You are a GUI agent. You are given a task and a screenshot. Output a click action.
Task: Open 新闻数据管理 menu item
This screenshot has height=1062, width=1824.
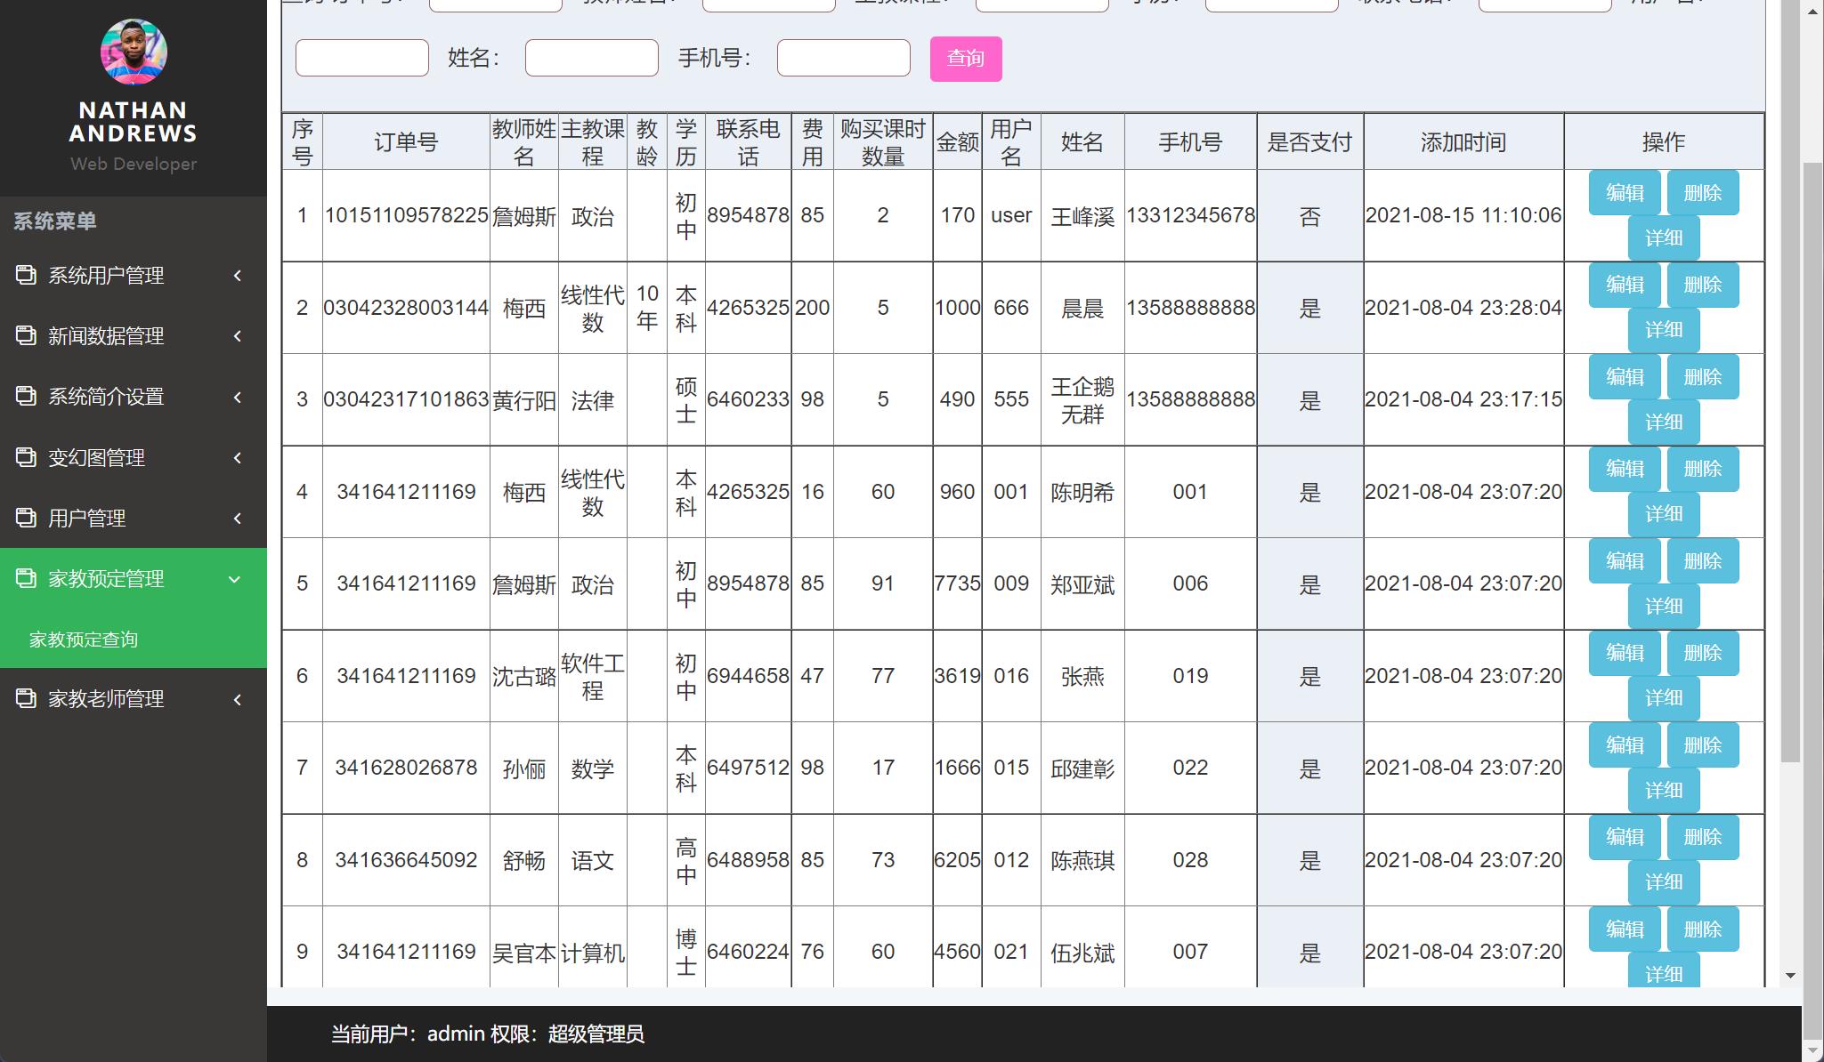[106, 336]
